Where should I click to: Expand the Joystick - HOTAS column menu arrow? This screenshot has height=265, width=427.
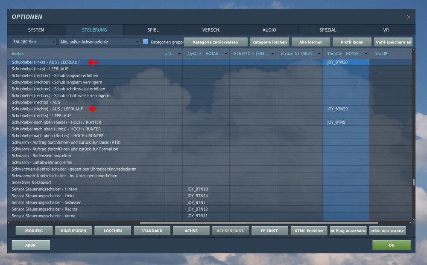(x=226, y=54)
